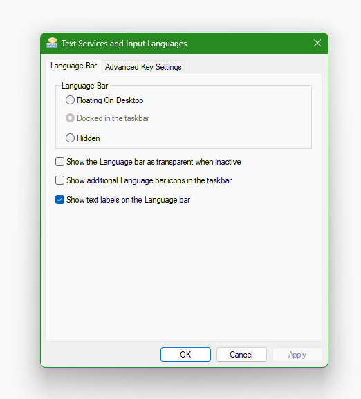Confirm the settings with the OK button
Viewport: 361px width, 399px height.
point(185,355)
